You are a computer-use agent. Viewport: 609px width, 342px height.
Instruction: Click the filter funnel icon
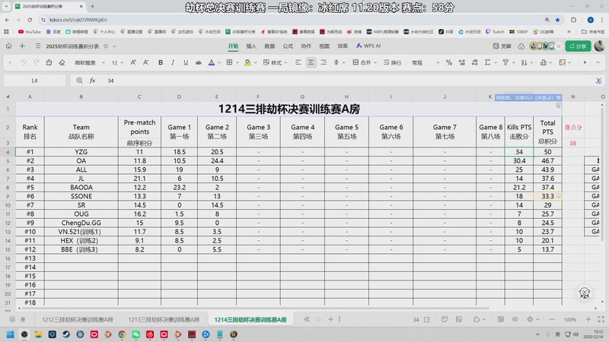(x=505, y=62)
